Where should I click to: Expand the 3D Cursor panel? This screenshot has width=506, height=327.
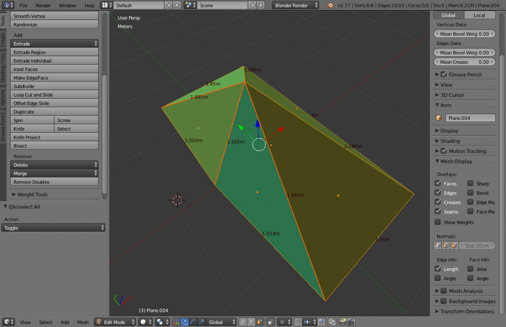coord(452,95)
